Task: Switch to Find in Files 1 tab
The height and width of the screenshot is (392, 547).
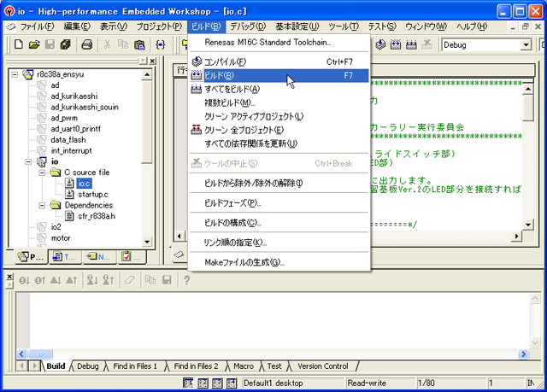Action: click(x=135, y=366)
